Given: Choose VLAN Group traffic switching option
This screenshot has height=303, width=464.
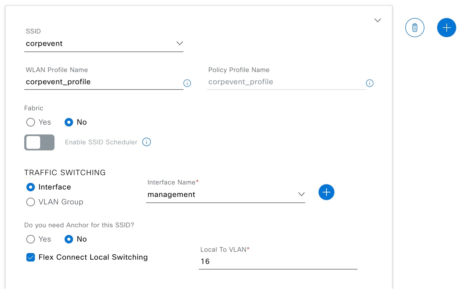Looking at the screenshot, I should tap(31, 202).
